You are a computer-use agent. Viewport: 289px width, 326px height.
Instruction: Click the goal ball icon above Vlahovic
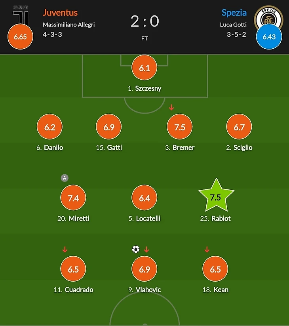point(136,249)
